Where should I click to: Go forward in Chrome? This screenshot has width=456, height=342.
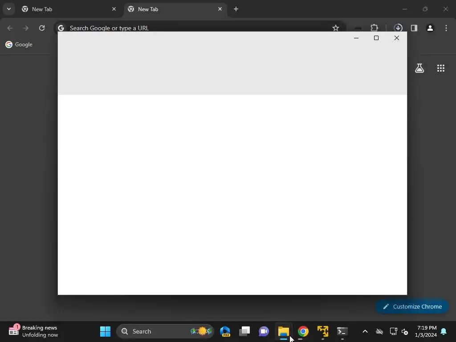tap(26, 28)
